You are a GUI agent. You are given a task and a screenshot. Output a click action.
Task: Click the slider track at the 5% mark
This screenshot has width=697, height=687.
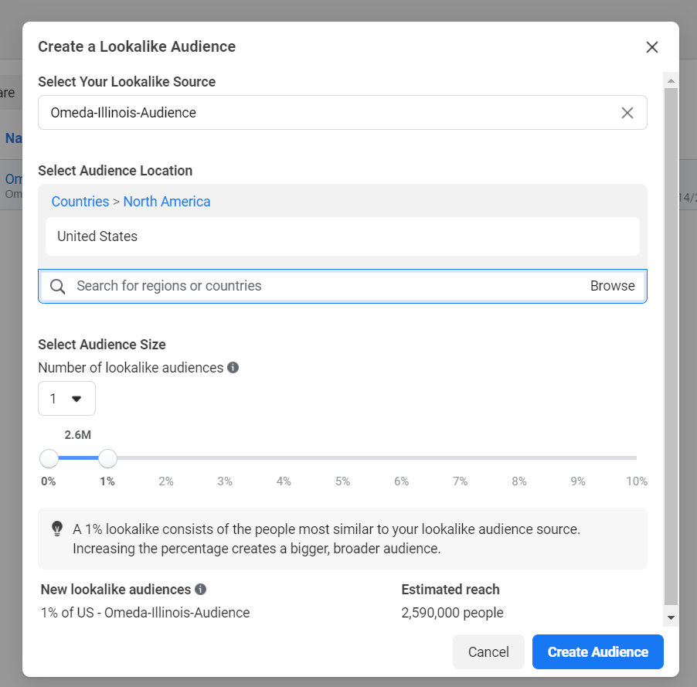(x=342, y=458)
